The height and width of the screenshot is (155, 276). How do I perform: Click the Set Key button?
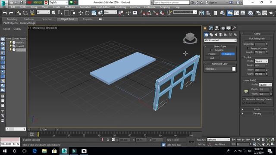tap(201, 144)
